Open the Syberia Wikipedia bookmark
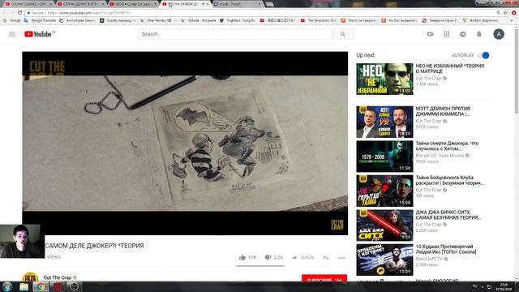This screenshot has width=519, height=292. pos(199,20)
